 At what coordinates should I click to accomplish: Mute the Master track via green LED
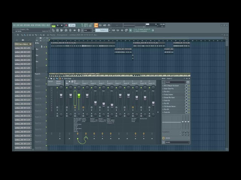pos(57,88)
